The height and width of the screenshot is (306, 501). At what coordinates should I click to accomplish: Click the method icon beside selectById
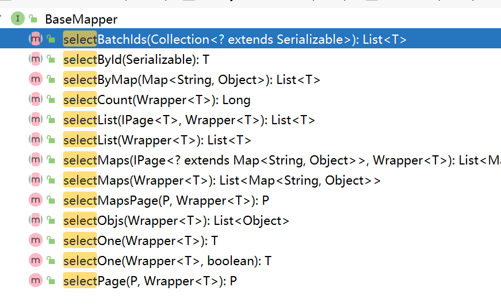pos(36,59)
